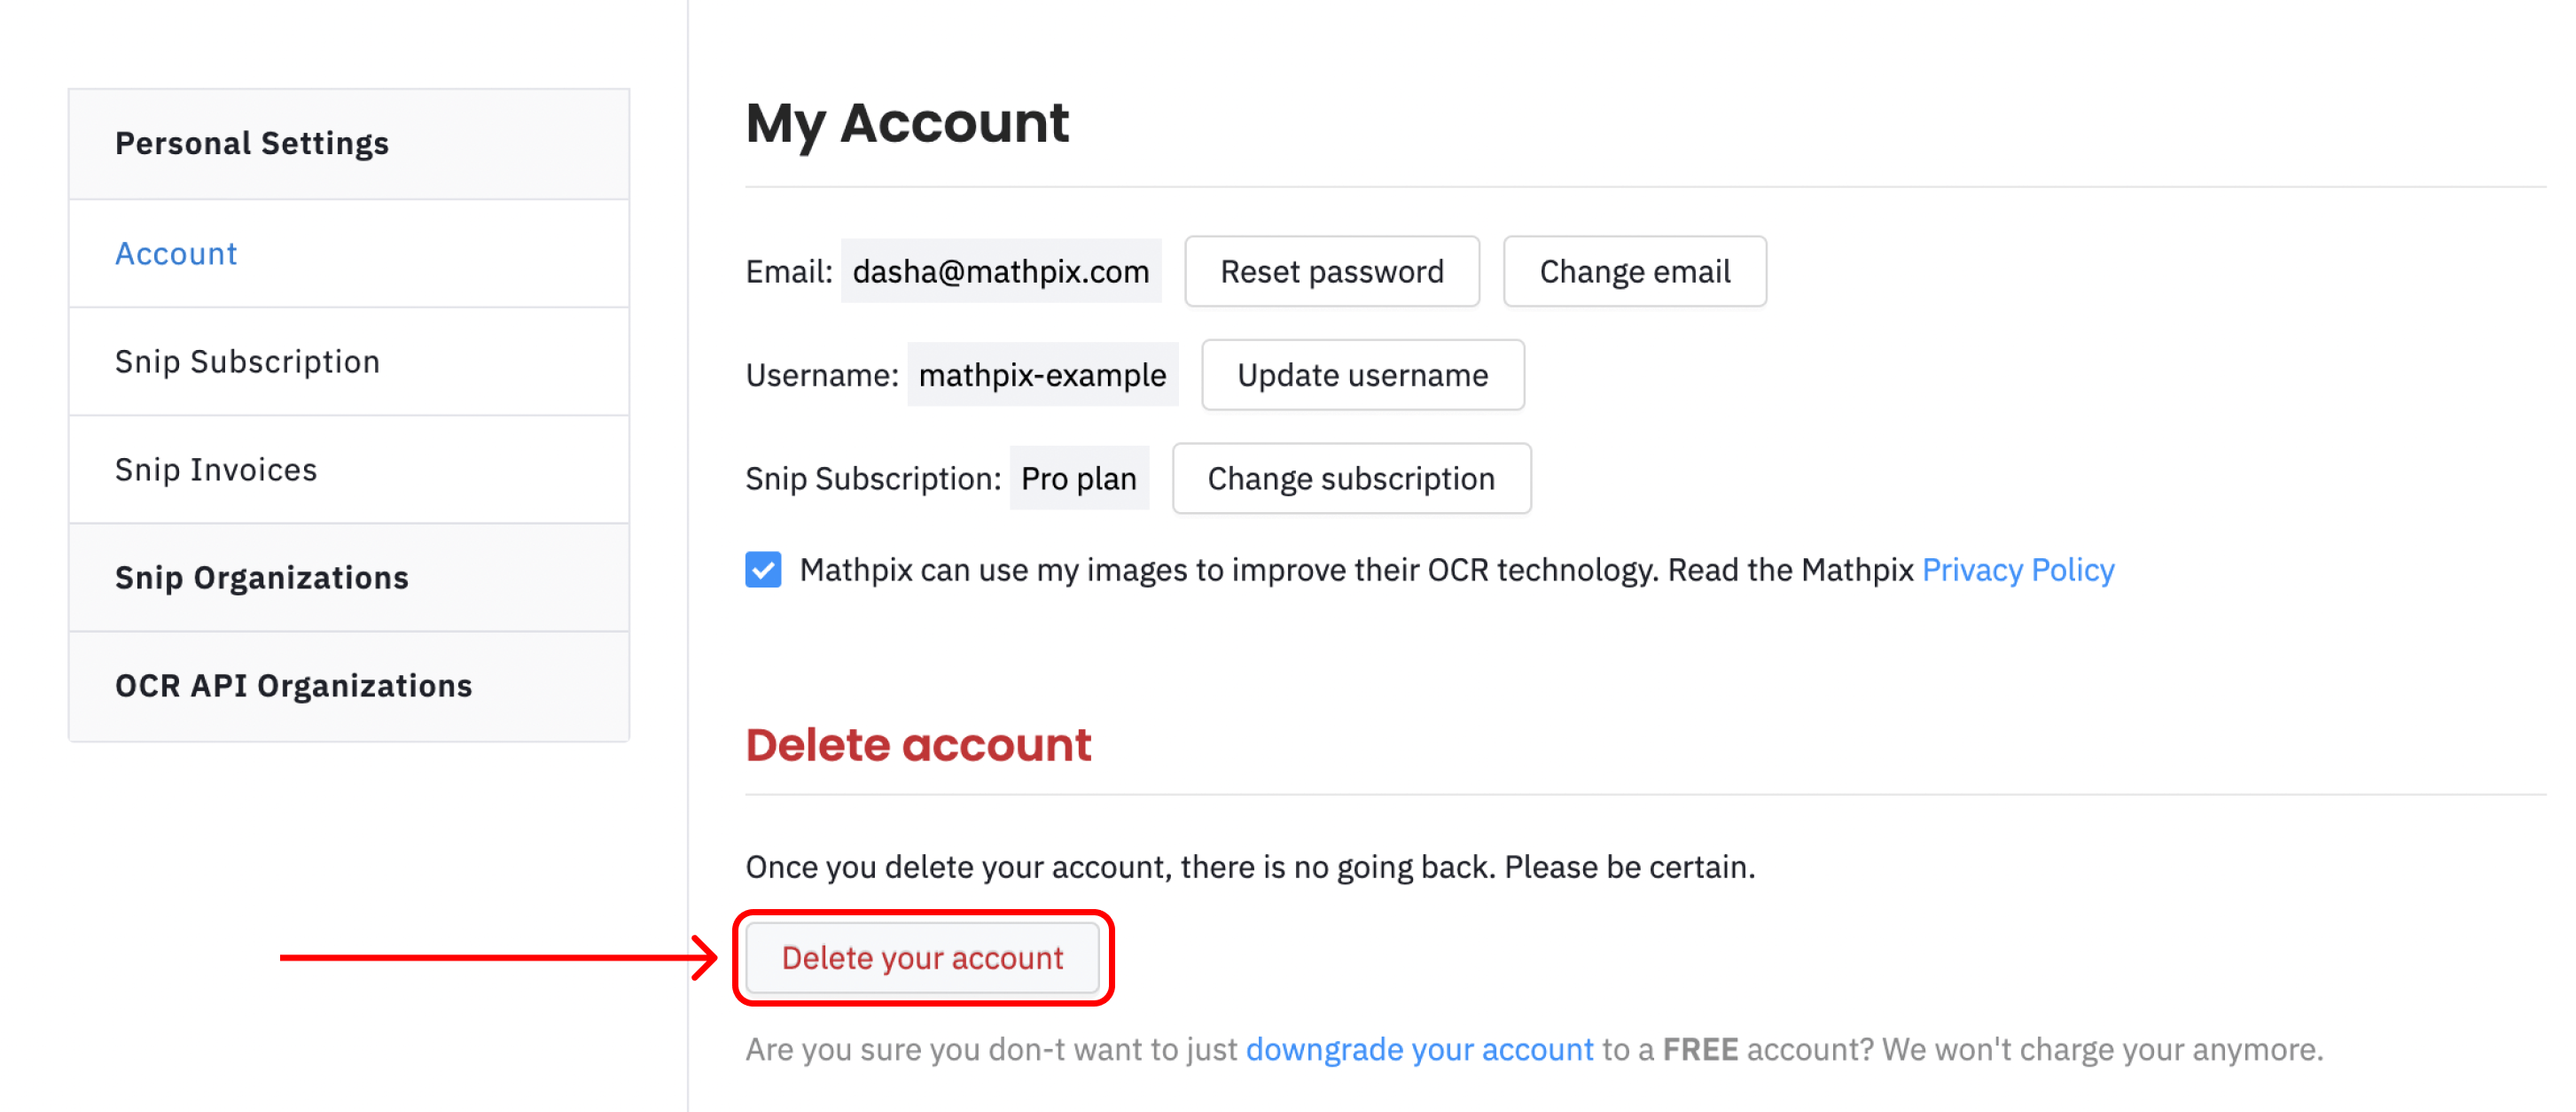Open the Account settings section
Screen dimensions: 2576x1112
click(x=176, y=253)
